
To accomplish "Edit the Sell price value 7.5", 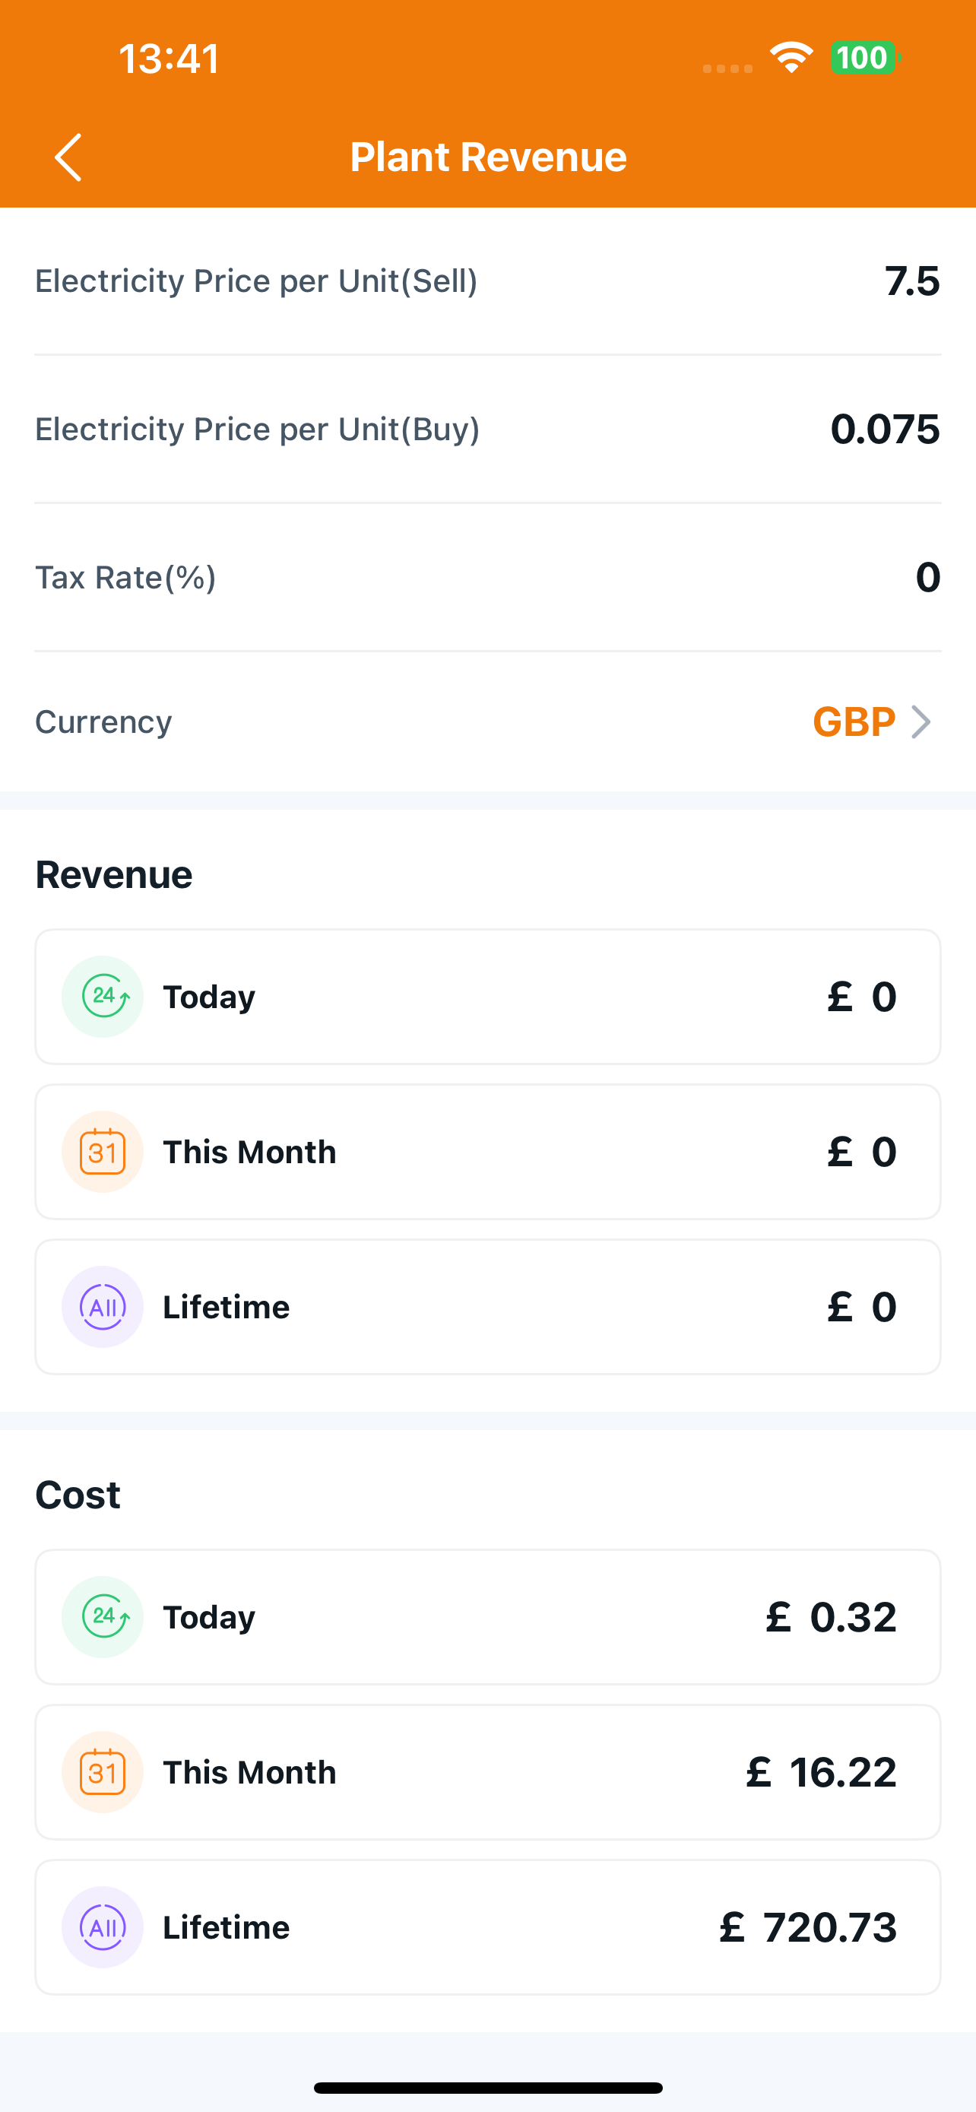I will click(912, 281).
